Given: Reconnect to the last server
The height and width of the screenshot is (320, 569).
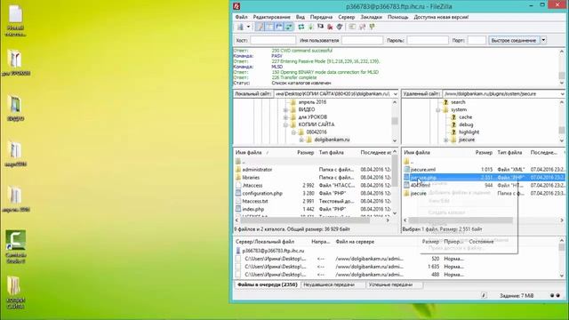Looking at the screenshot, I should click(340, 27).
